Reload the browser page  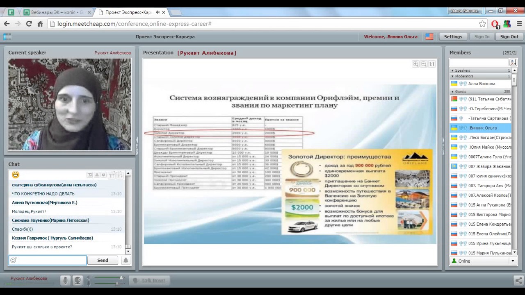click(29, 24)
